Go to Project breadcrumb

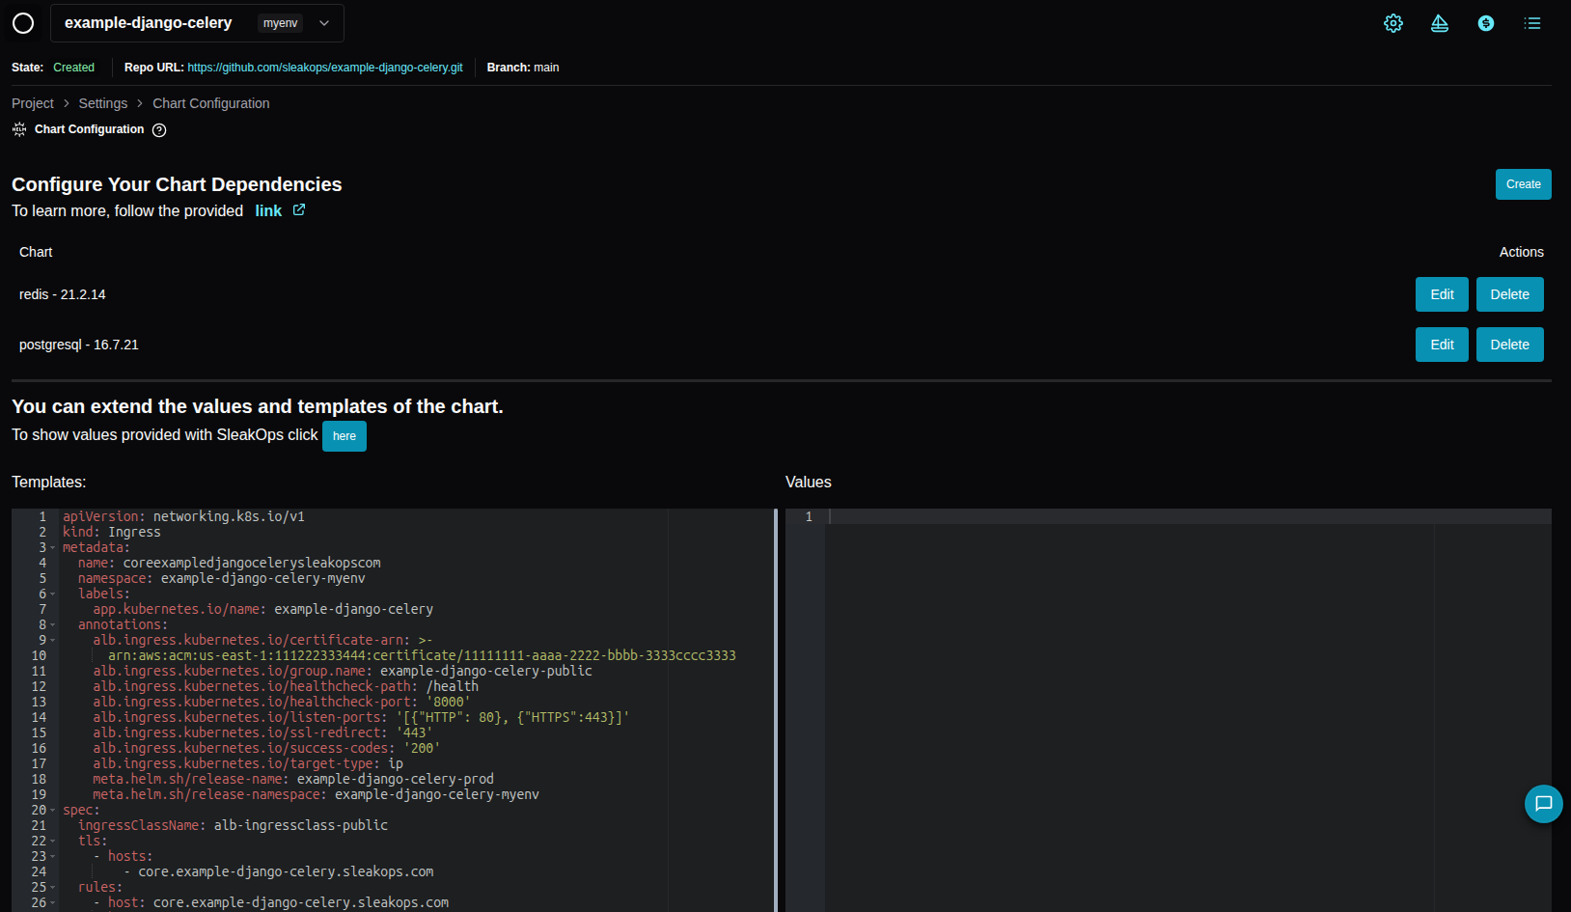33,103
